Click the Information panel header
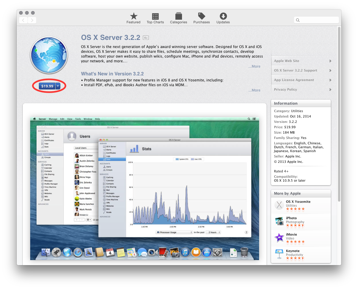The width and height of the screenshot is (358, 289). tap(301, 103)
